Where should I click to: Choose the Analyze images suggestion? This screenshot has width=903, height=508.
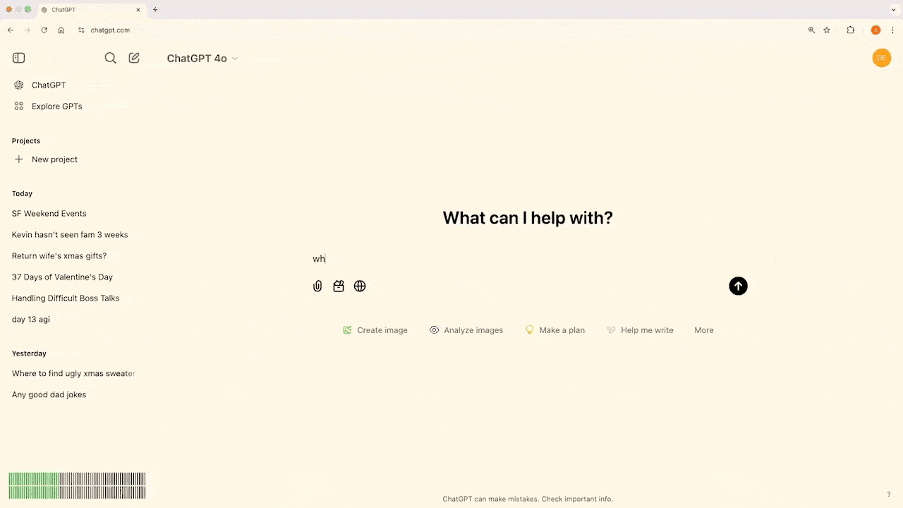pyautogui.click(x=466, y=330)
